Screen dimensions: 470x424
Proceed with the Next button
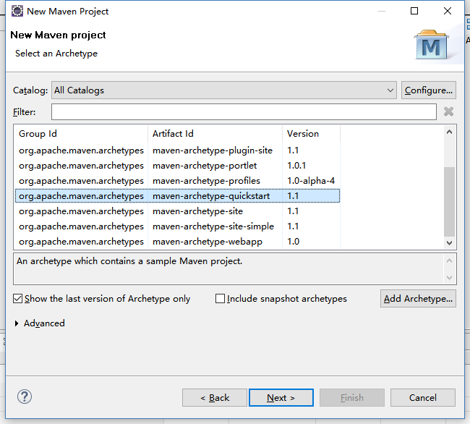(281, 398)
